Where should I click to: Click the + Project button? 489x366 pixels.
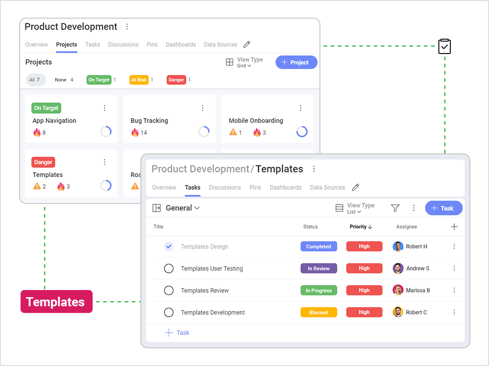click(x=296, y=63)
